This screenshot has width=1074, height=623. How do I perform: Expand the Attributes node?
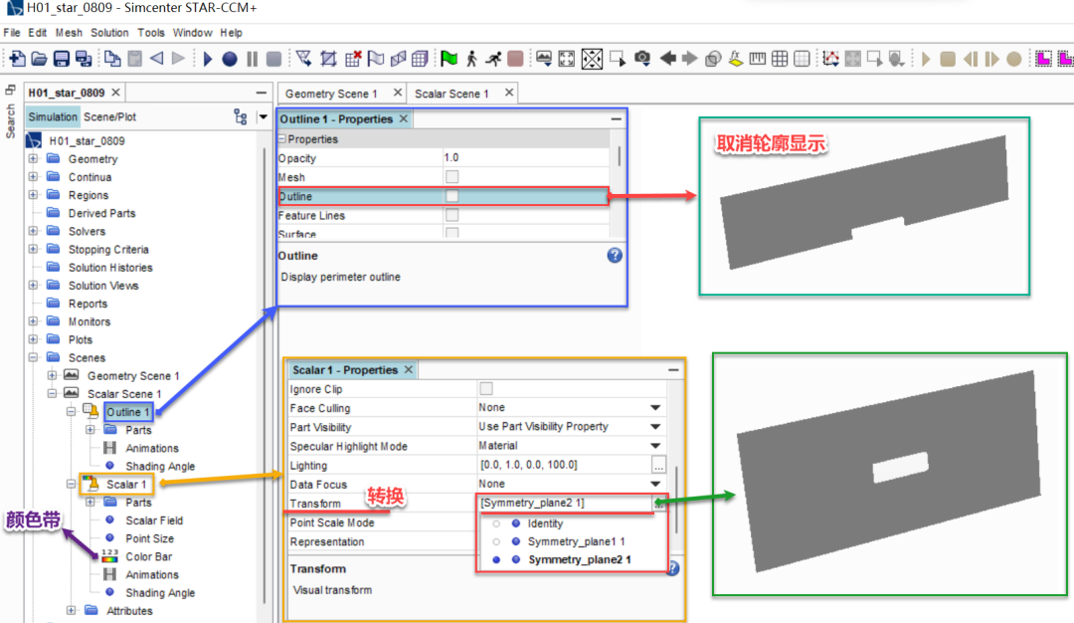point(72,611)
